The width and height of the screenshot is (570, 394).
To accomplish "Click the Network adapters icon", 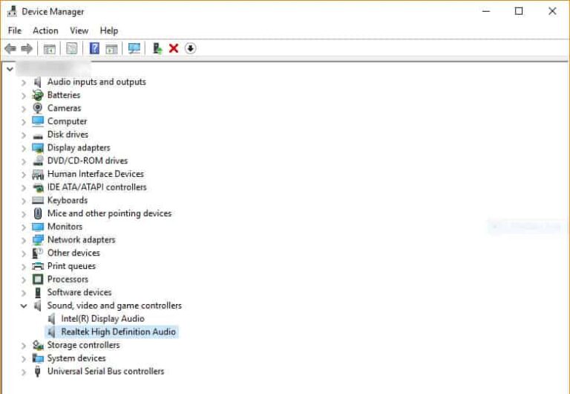I will 38,239.
